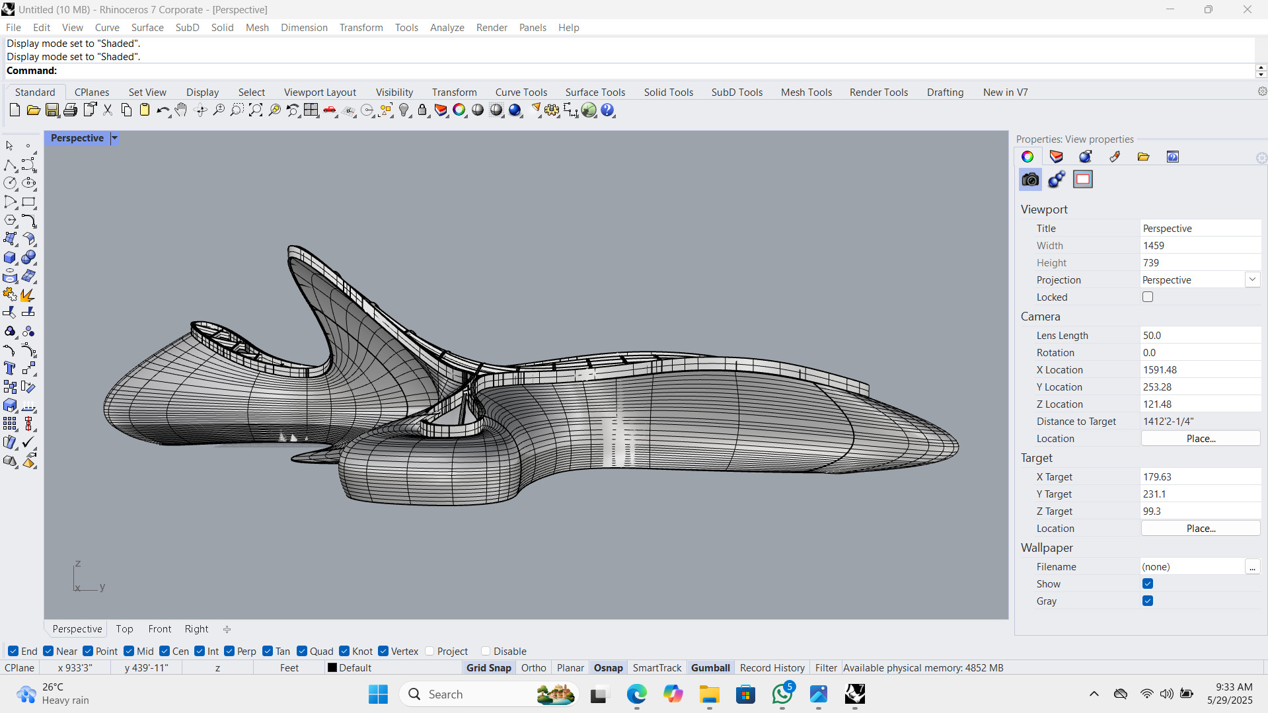This screenshot has height=713, width=1268.
Task: Open the Panels menu
Action: (533, 28)
